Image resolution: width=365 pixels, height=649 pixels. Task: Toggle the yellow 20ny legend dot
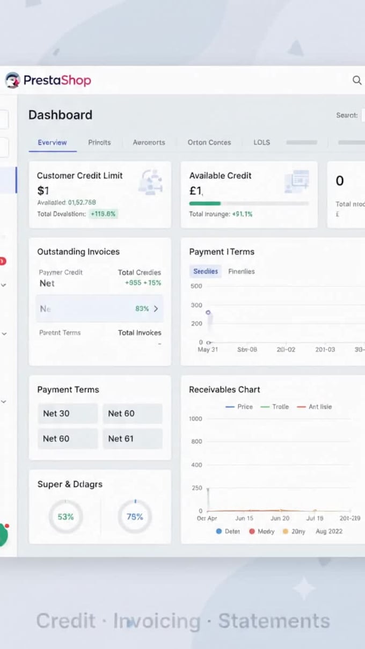(x=285, y=531)
